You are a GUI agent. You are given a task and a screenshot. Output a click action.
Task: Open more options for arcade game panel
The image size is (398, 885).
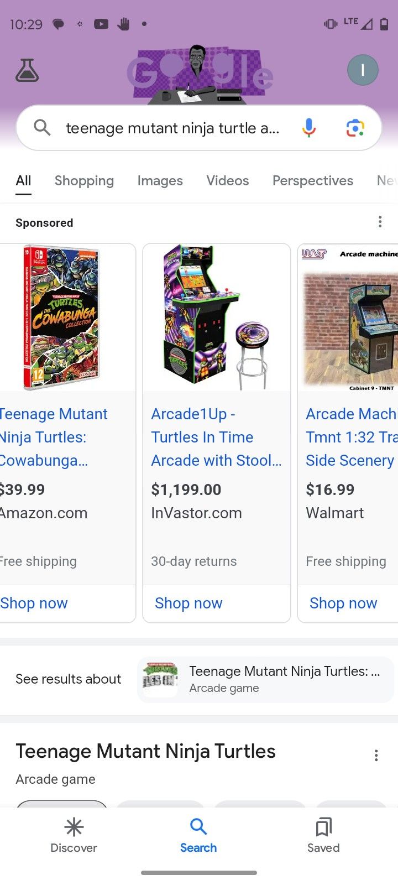click(376, 756)
